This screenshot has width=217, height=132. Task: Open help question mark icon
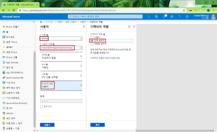pyautogui.click(x=179, y=16)
